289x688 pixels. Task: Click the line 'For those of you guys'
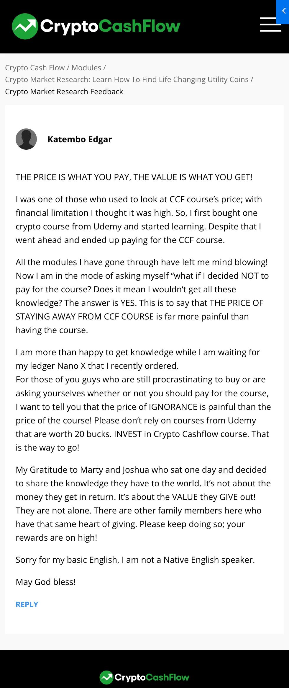click(141, 379)
